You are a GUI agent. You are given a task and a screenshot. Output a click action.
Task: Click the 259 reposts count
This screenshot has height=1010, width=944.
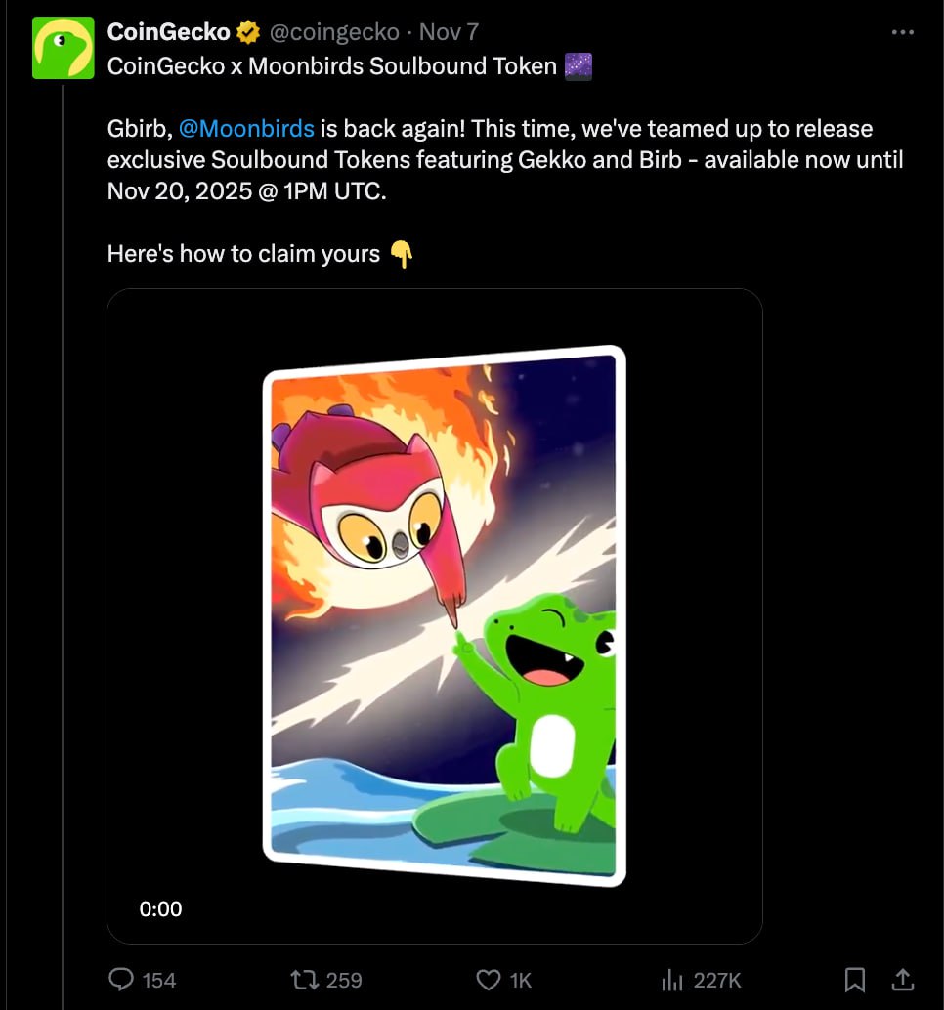tap(343, 980)
